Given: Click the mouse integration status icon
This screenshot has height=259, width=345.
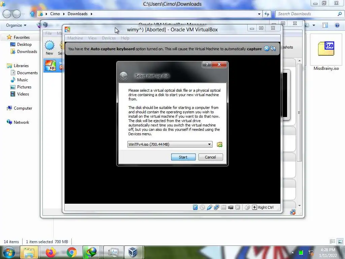Looking at the screenshot, I should pos(247,207).
